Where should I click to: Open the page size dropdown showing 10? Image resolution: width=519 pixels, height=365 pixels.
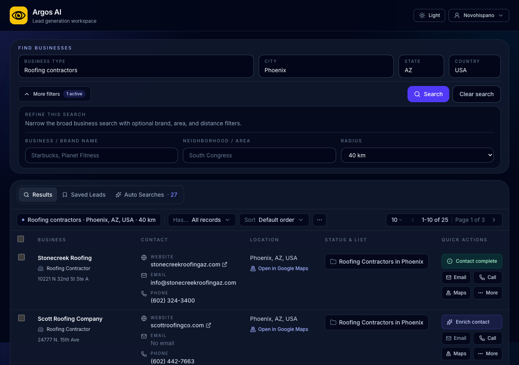396,220
